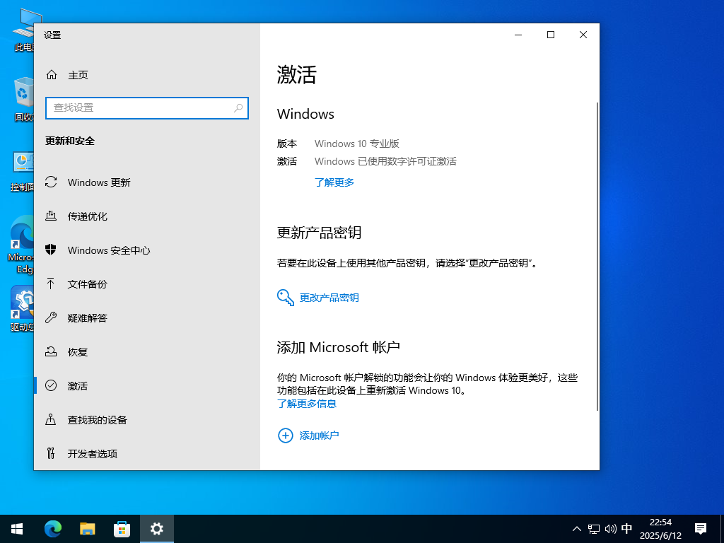This screenshot has width=724, height=543.
Task: Open the Windows Start menu
Action: 17,528
